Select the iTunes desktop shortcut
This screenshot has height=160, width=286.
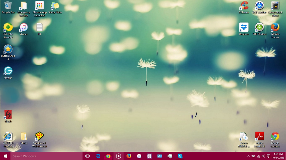point(24,29)
